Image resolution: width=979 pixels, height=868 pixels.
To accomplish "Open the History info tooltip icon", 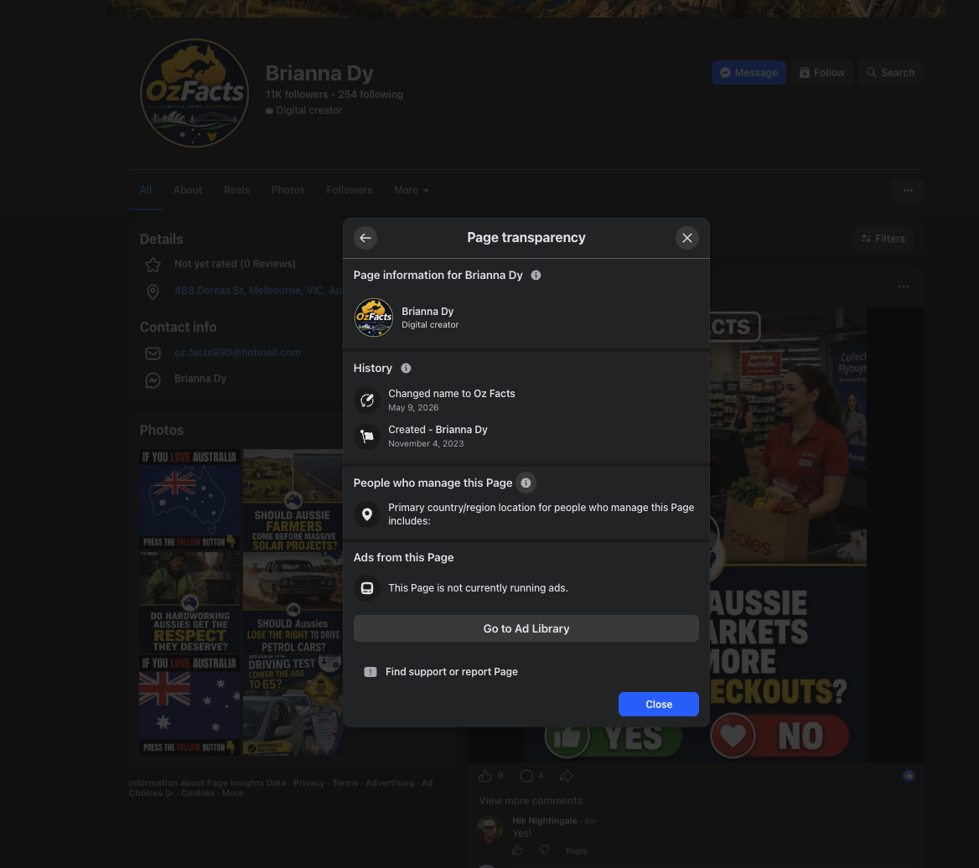I will (406, 368).
